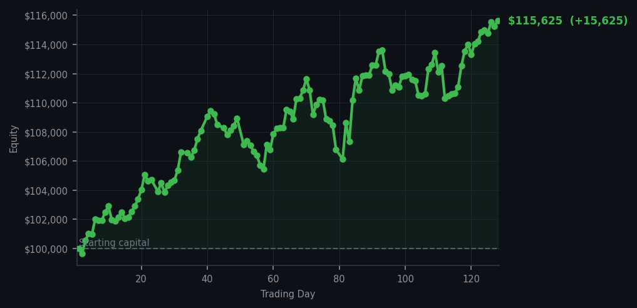
Task: Click the "Trading Day" x-axis title
Action: pyautogui.click(x=287, y=294)
